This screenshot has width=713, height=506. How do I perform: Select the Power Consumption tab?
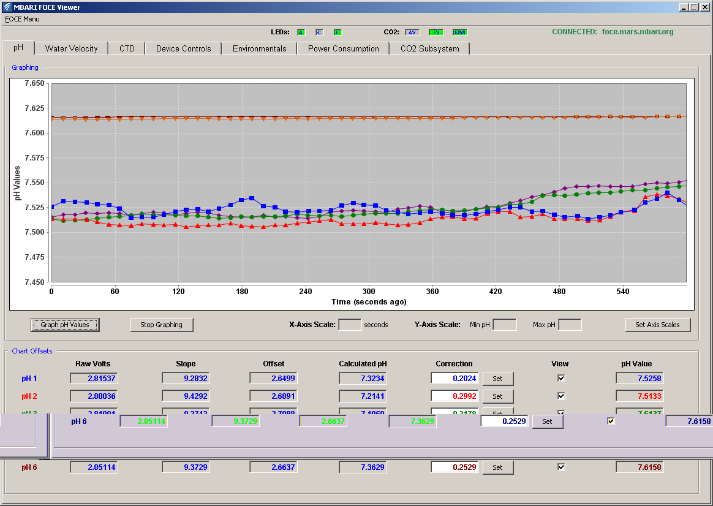point(343,48)
